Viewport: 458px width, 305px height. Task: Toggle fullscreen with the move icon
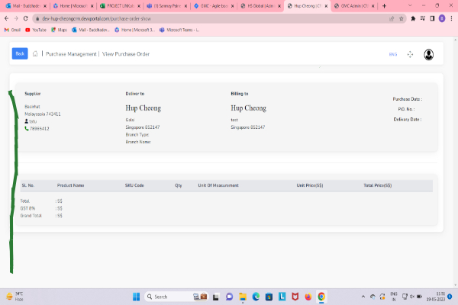tap(410, 54)
